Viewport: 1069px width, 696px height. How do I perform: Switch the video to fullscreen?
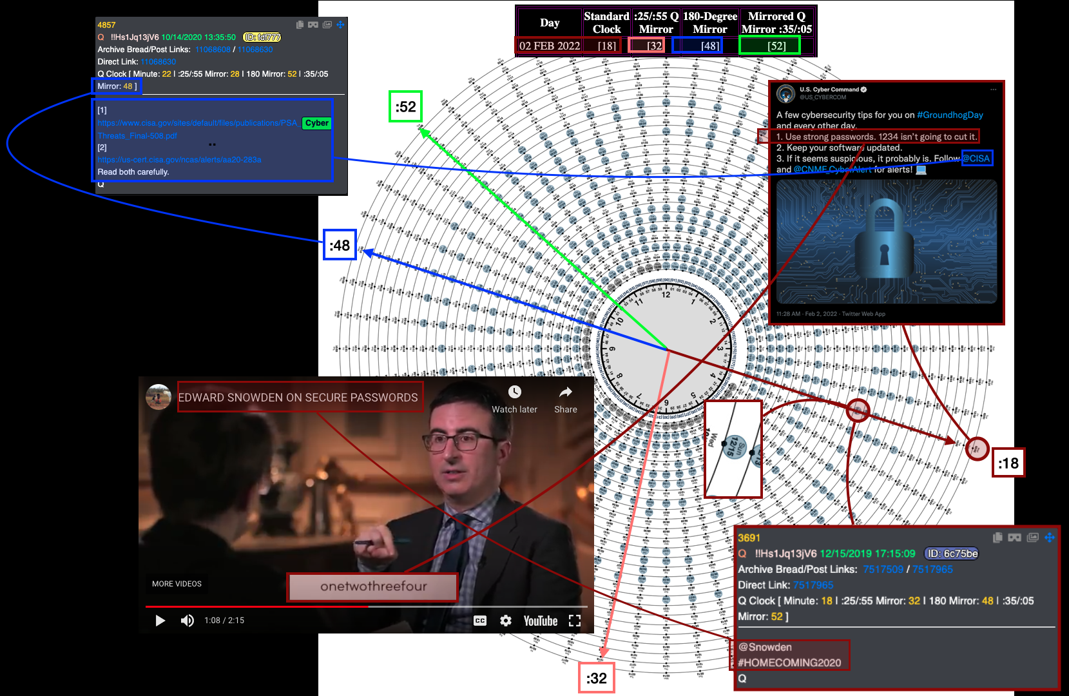575,621
